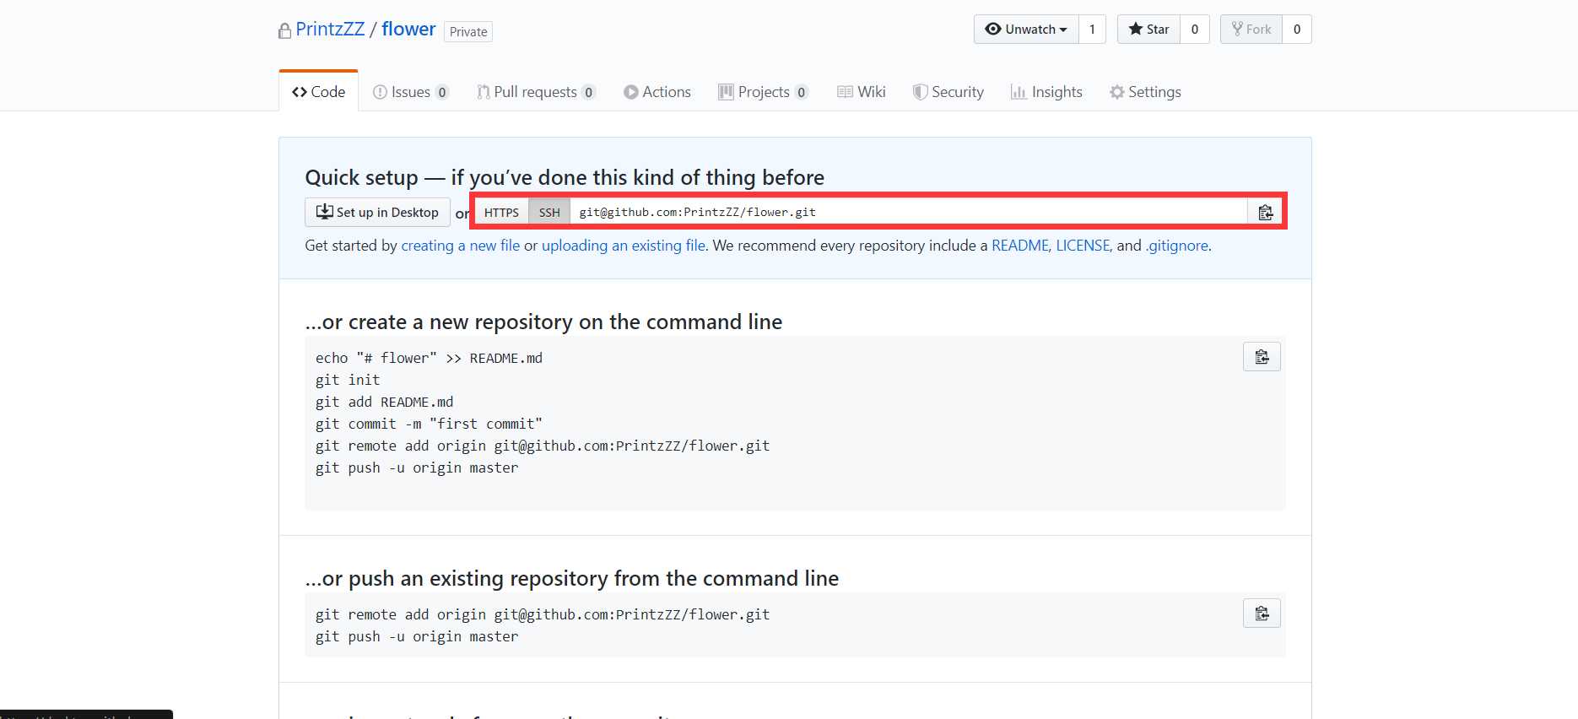The width and height of the screenshot is (1578, 719).
Task: Click the echo "# flower" command line
Action: pos(429,358)
